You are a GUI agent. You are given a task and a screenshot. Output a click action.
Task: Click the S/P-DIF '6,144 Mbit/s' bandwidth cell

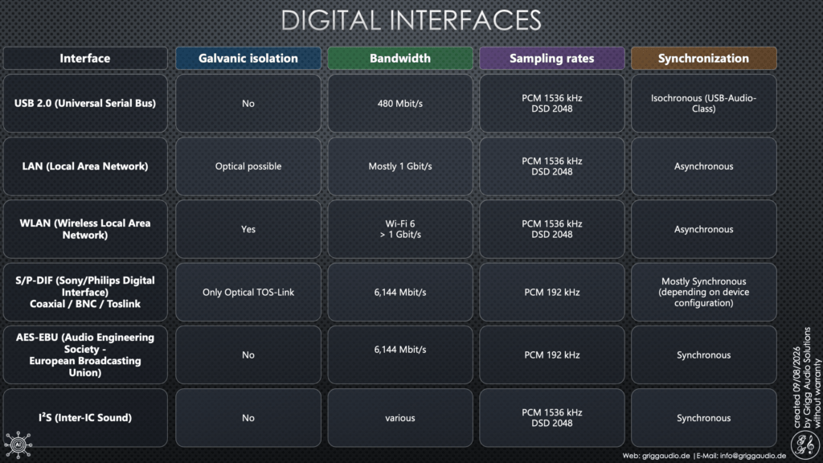[x=400, y=292]
